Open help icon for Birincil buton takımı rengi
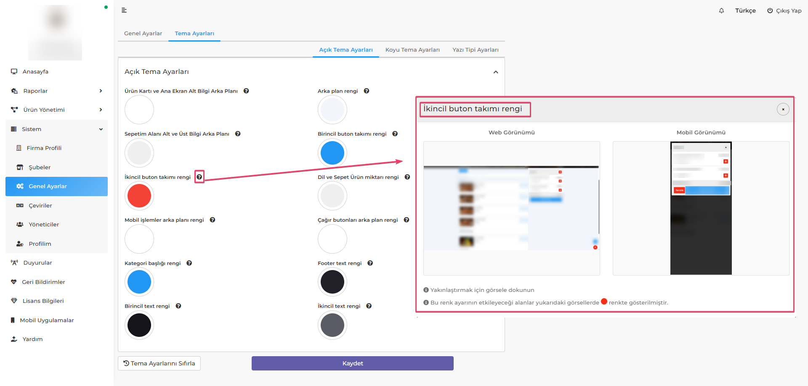The height and width of the screenshot is (386, 808). pos(395,134)
